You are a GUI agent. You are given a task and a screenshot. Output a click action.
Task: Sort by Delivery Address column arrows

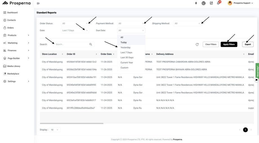244,54
